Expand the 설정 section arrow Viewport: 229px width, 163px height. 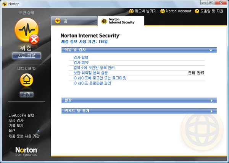211,101
